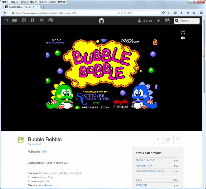Close the Bubble Bobble tab
Image resolution: width=206 pixels, height=189 pixels.
38,7
